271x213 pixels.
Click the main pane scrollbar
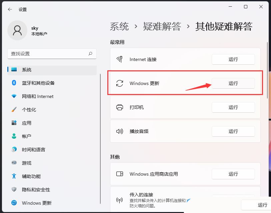(267, 70)
